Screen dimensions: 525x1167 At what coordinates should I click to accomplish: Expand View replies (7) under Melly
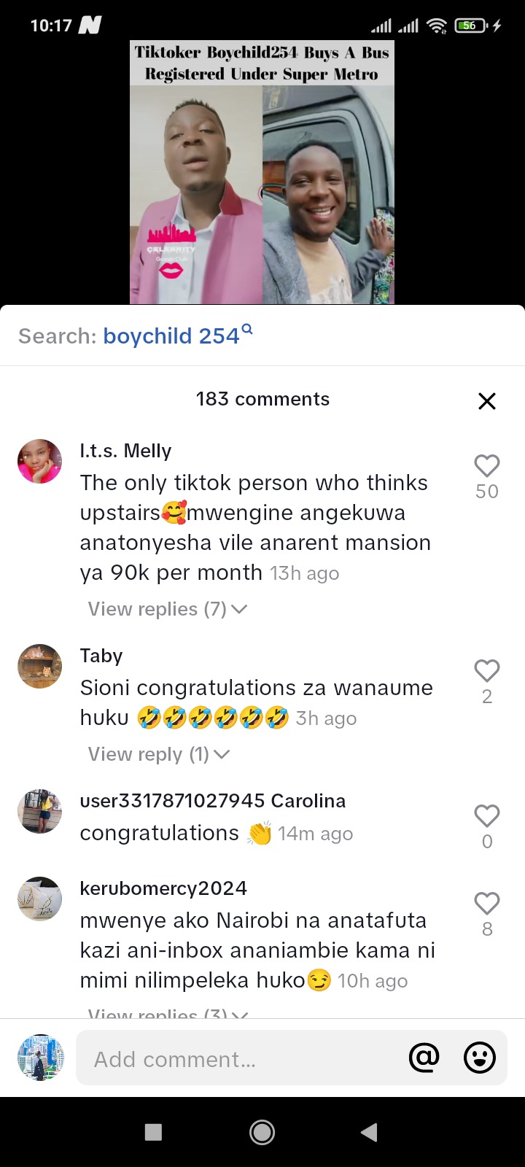pyautogui.click(x=168, y=609)
